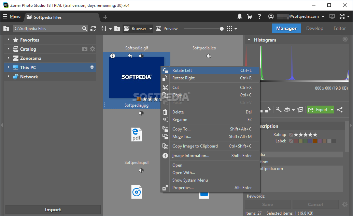This screenshot has width=353, height=216.
Task: Choose Copy Image to Clipboard
Action: [210, 146]
